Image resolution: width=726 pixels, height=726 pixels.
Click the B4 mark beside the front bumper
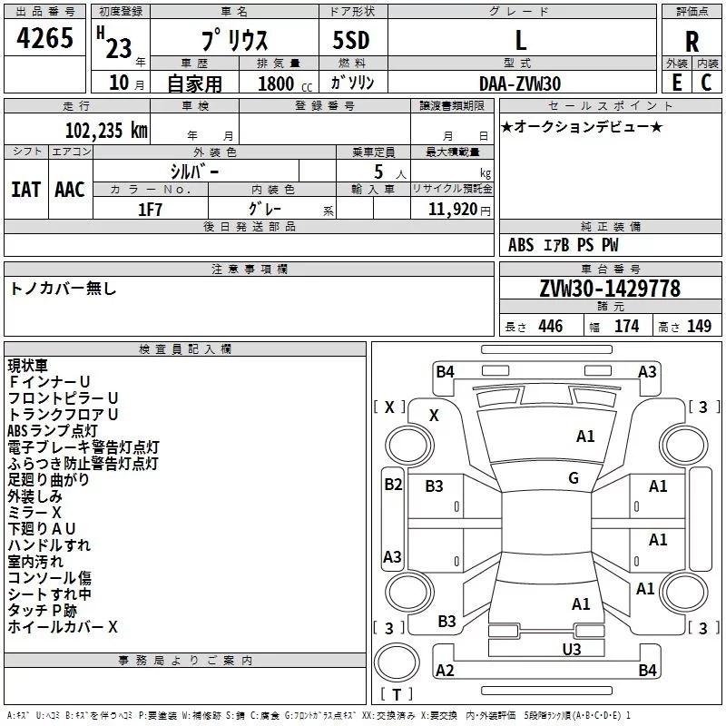click(x=445, y=372)
